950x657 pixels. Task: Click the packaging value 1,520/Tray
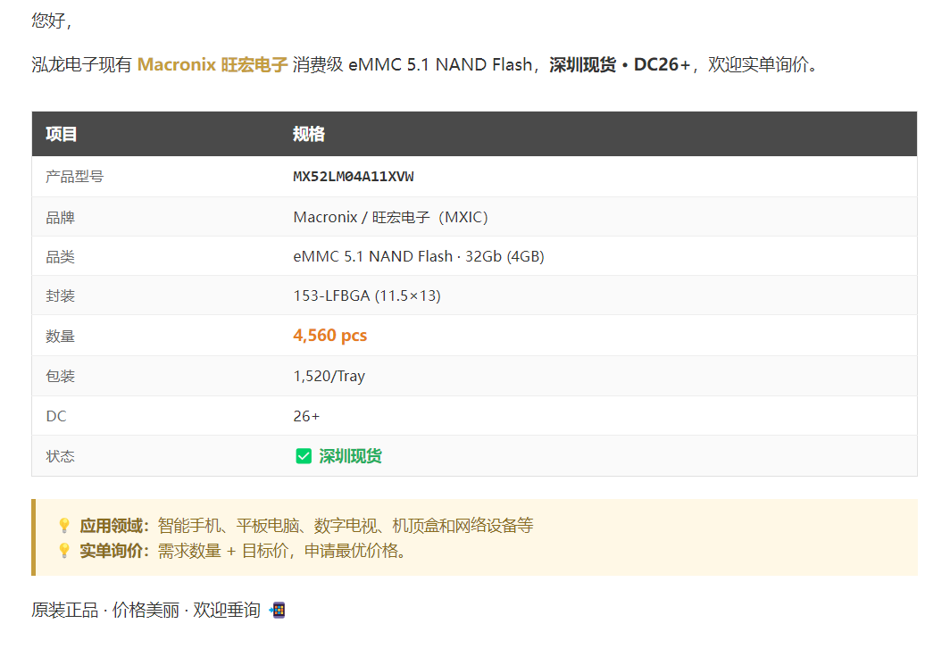(329, 376)
